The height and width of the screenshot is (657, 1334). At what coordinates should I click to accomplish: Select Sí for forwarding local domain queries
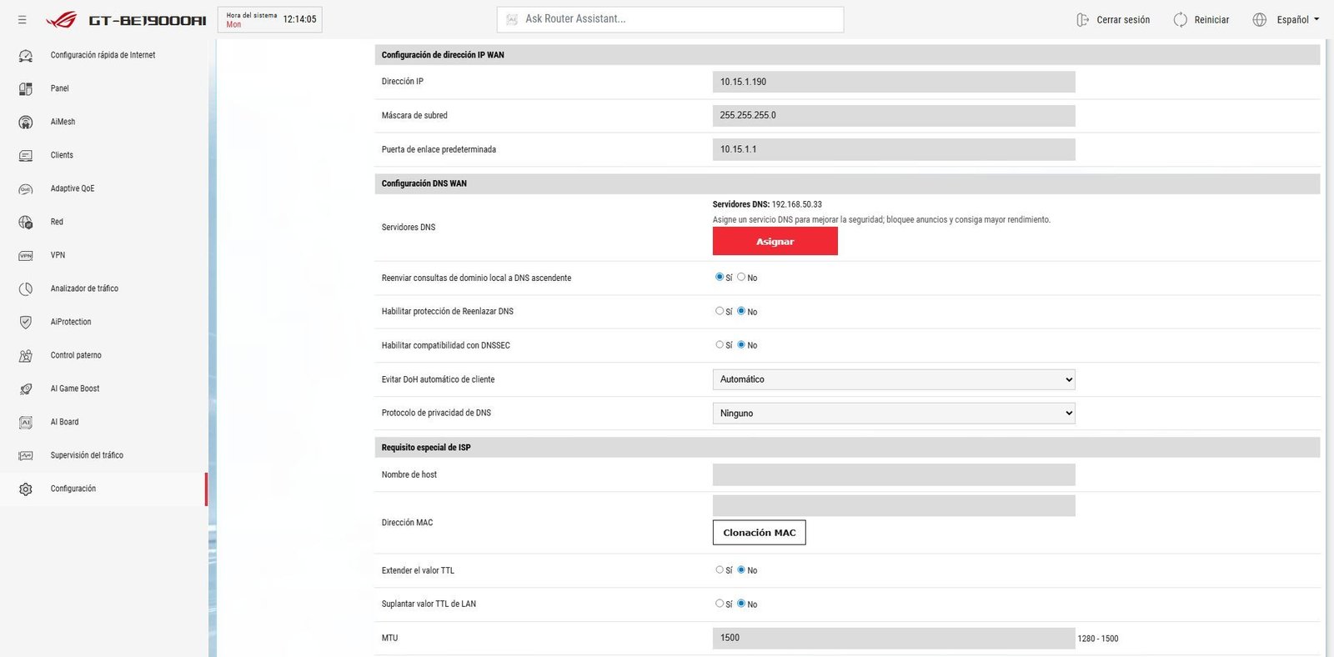click(720, 277)
